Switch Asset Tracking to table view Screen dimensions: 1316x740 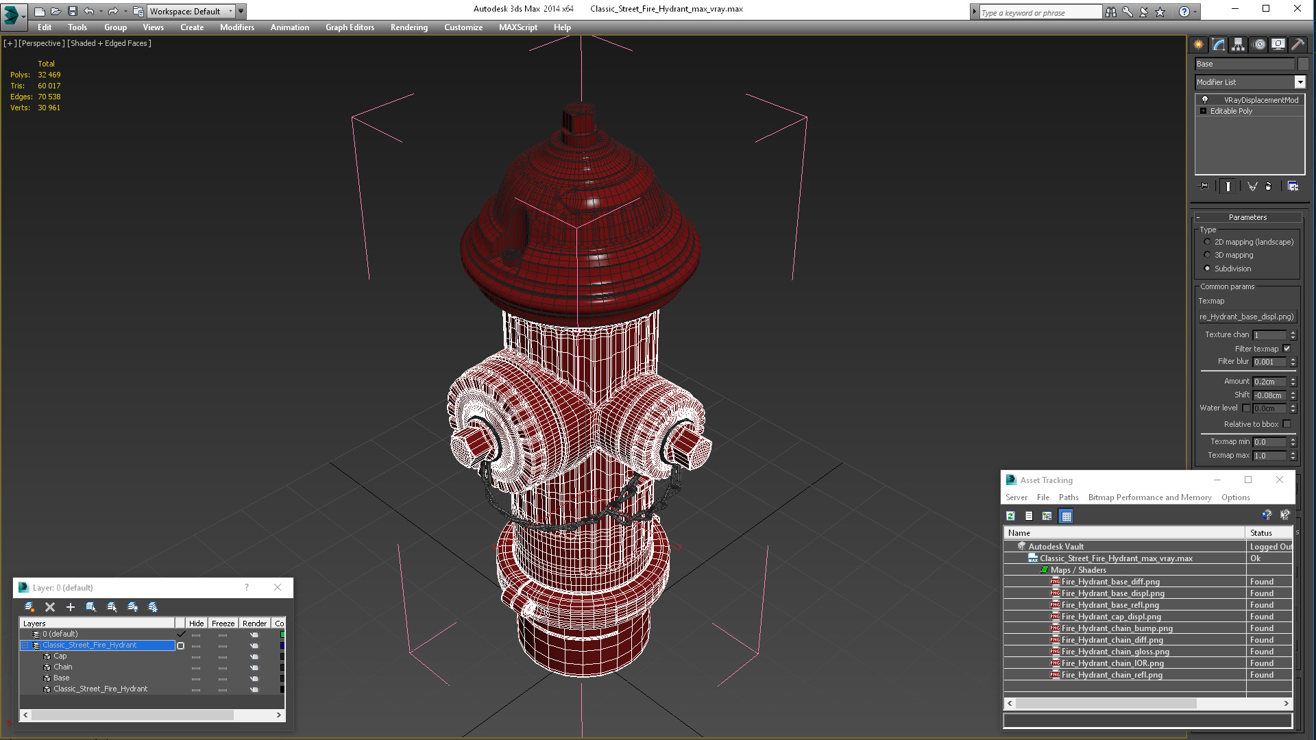point(1066,516)
